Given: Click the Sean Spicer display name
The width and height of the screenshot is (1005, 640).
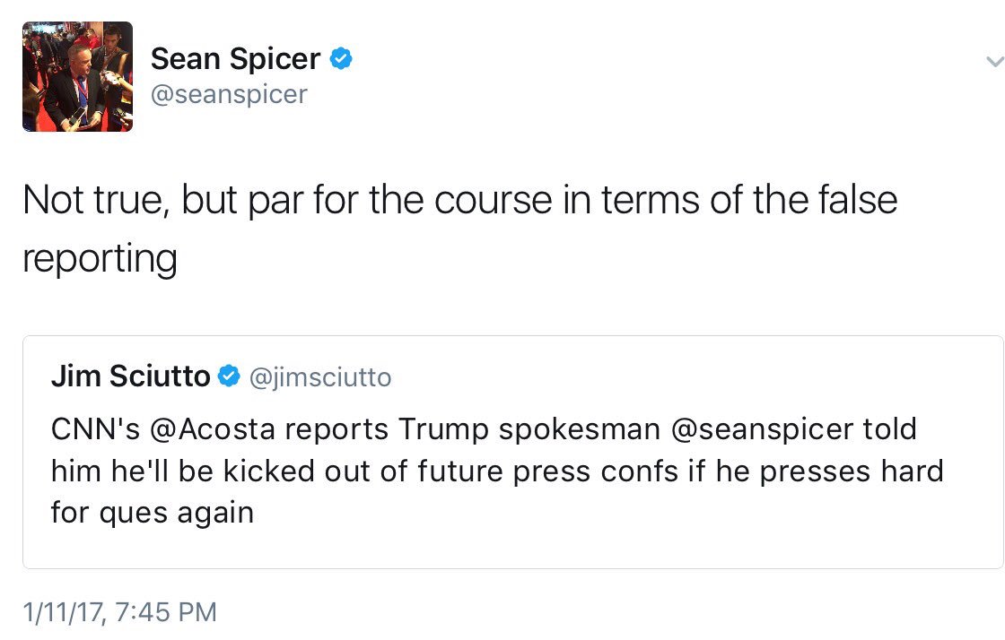Looking at the screenshot, I should point(235,59).
